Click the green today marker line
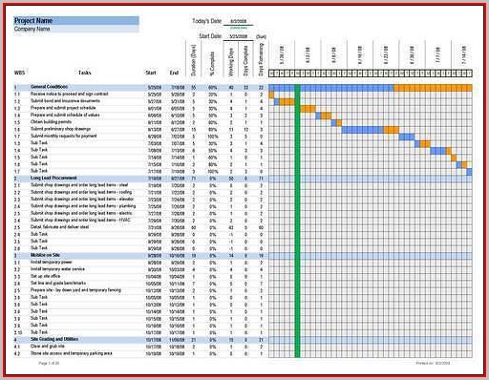This screenshot has width=489, height=380. (x=297, y=221)
